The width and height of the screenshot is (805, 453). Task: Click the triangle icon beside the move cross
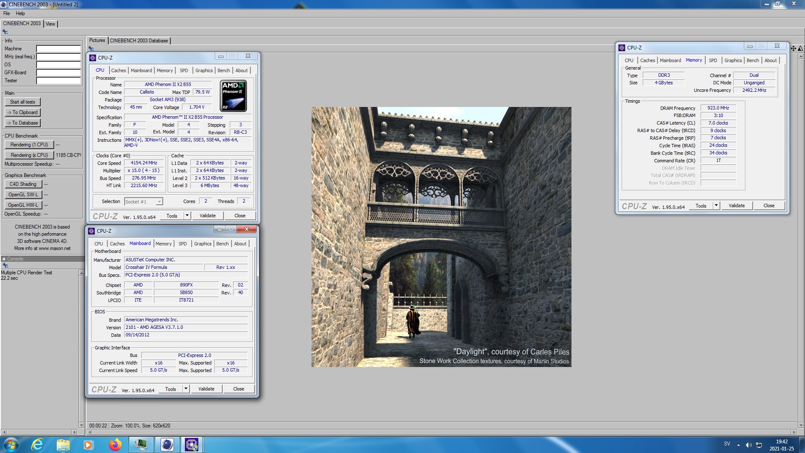coord(800,48)
